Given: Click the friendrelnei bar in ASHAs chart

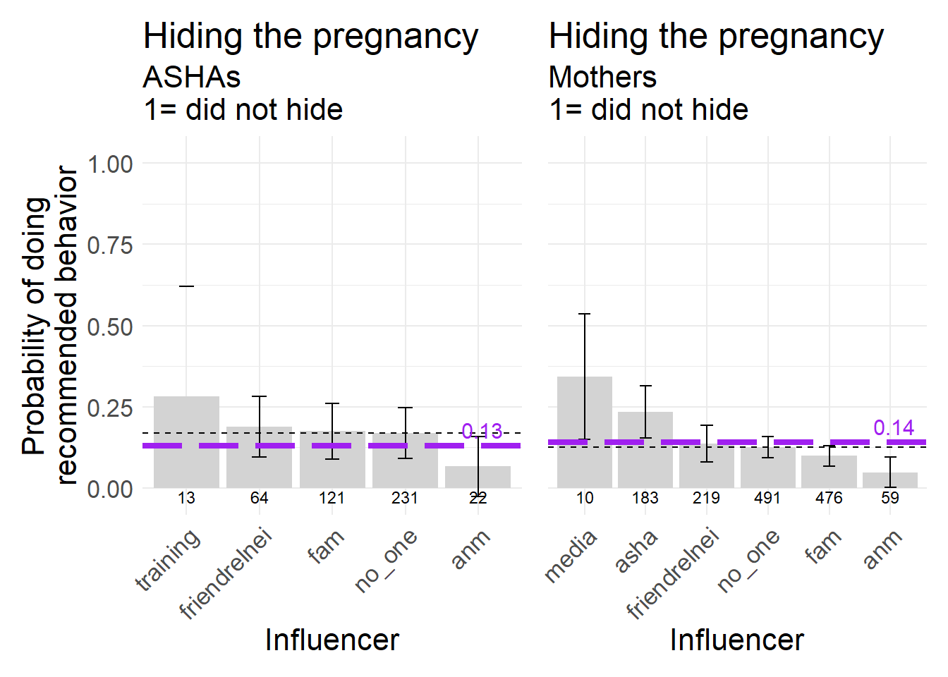Looking at the screenshot, I should pyautogui.click(x=259, y=457).
